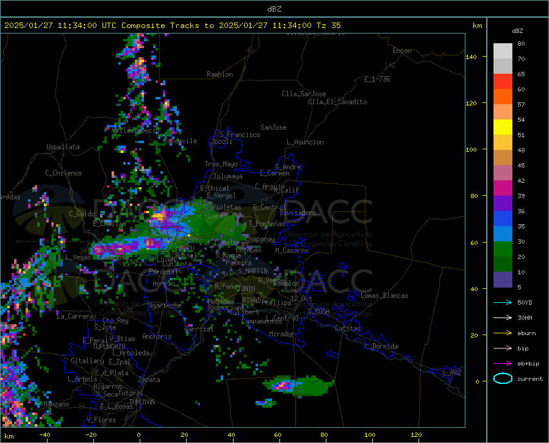Click the JUNIN city label
The height and width of the screenshot is (443, 549).
(246, 289)
